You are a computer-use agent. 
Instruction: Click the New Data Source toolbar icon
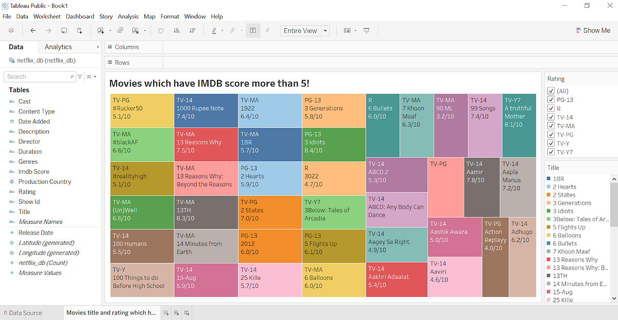tap(80, 30)
